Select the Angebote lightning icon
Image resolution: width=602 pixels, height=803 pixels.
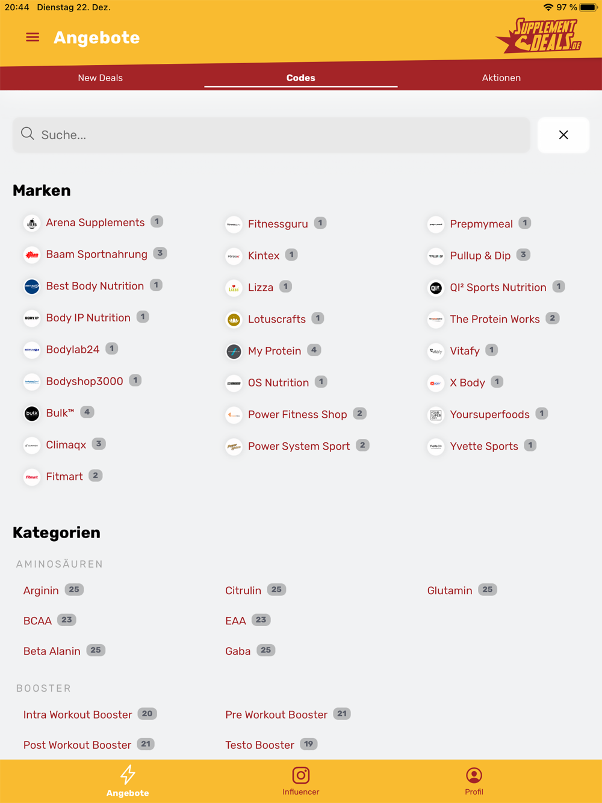(128, 775)
